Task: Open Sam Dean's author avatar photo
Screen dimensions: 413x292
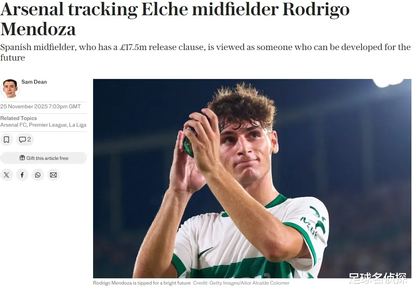Action: pos(10,88)
